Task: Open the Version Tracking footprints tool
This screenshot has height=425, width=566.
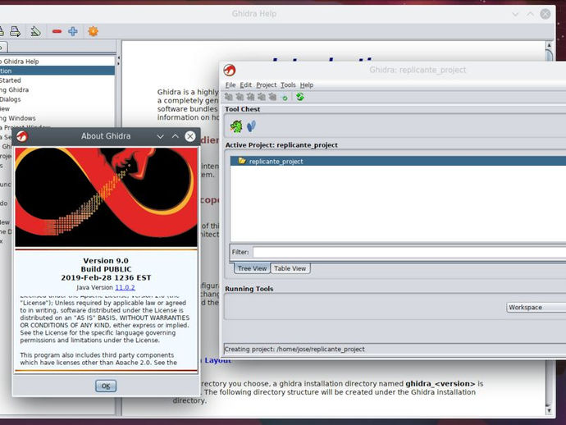Action: click(x=251, y=126)
